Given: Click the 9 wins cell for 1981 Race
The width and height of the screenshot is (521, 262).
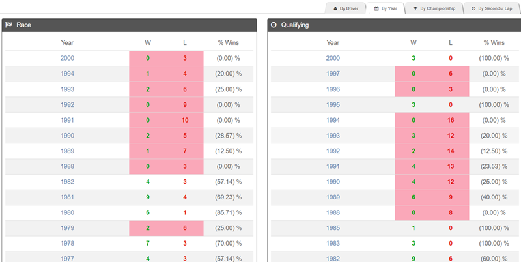Looking at the screenshot, I should 148,197.
